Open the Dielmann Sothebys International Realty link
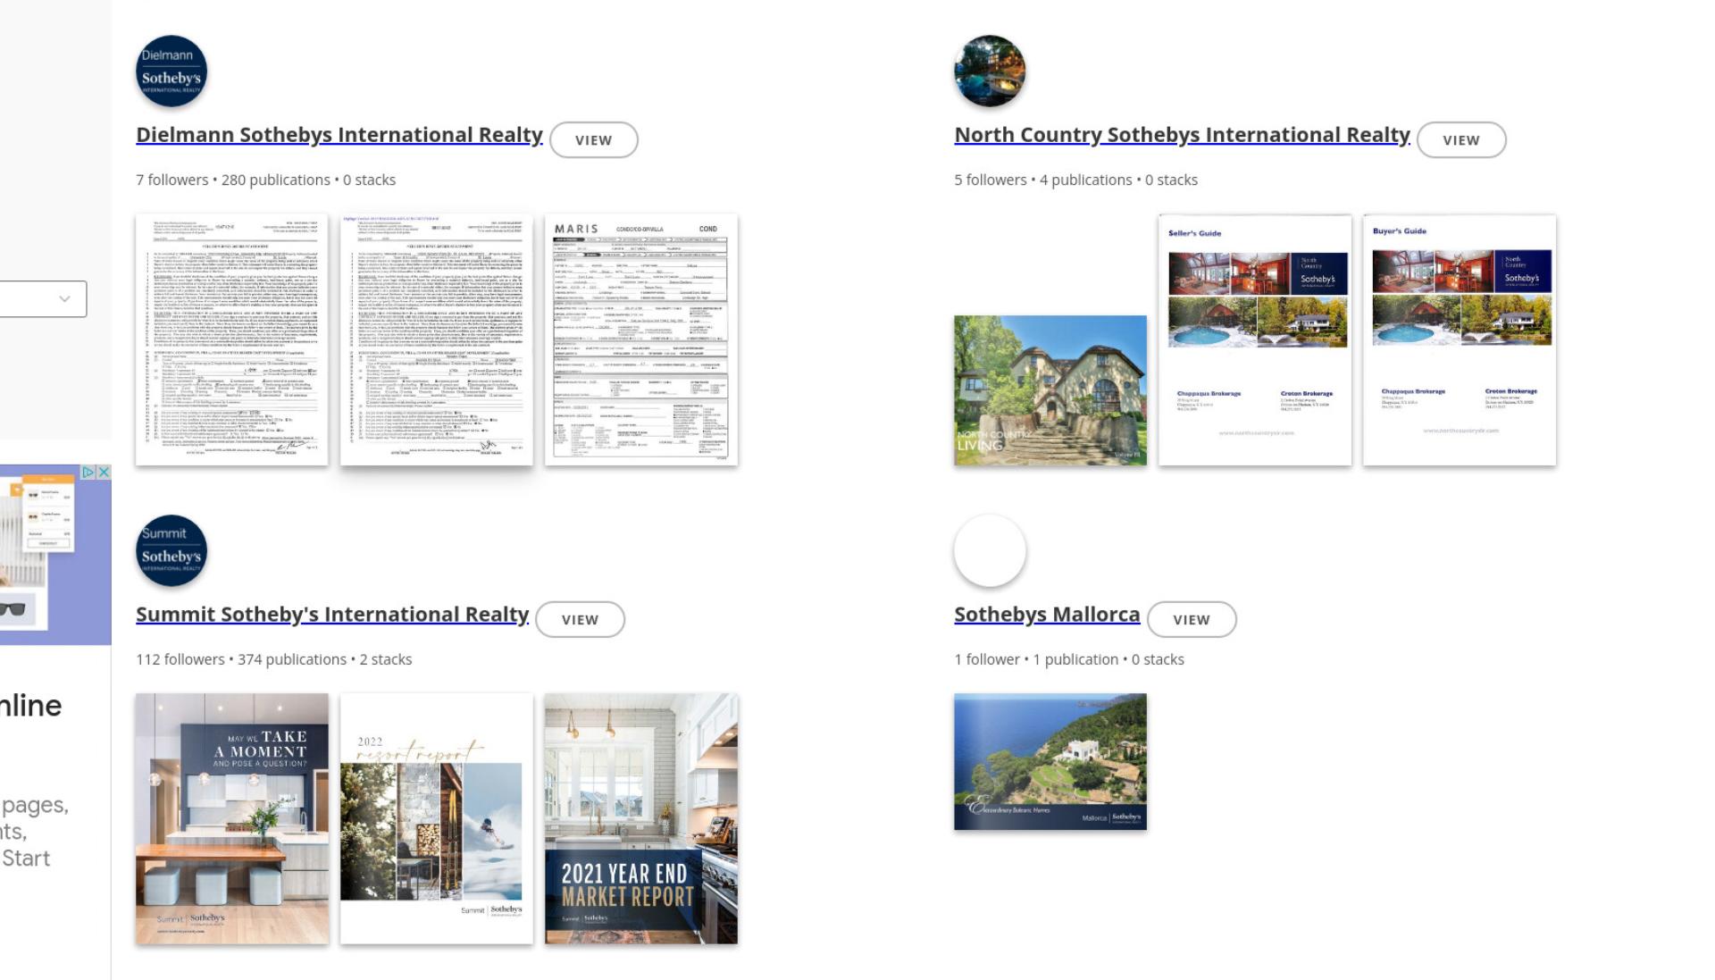Screen dimensions: 1715x980 (339, 135)
